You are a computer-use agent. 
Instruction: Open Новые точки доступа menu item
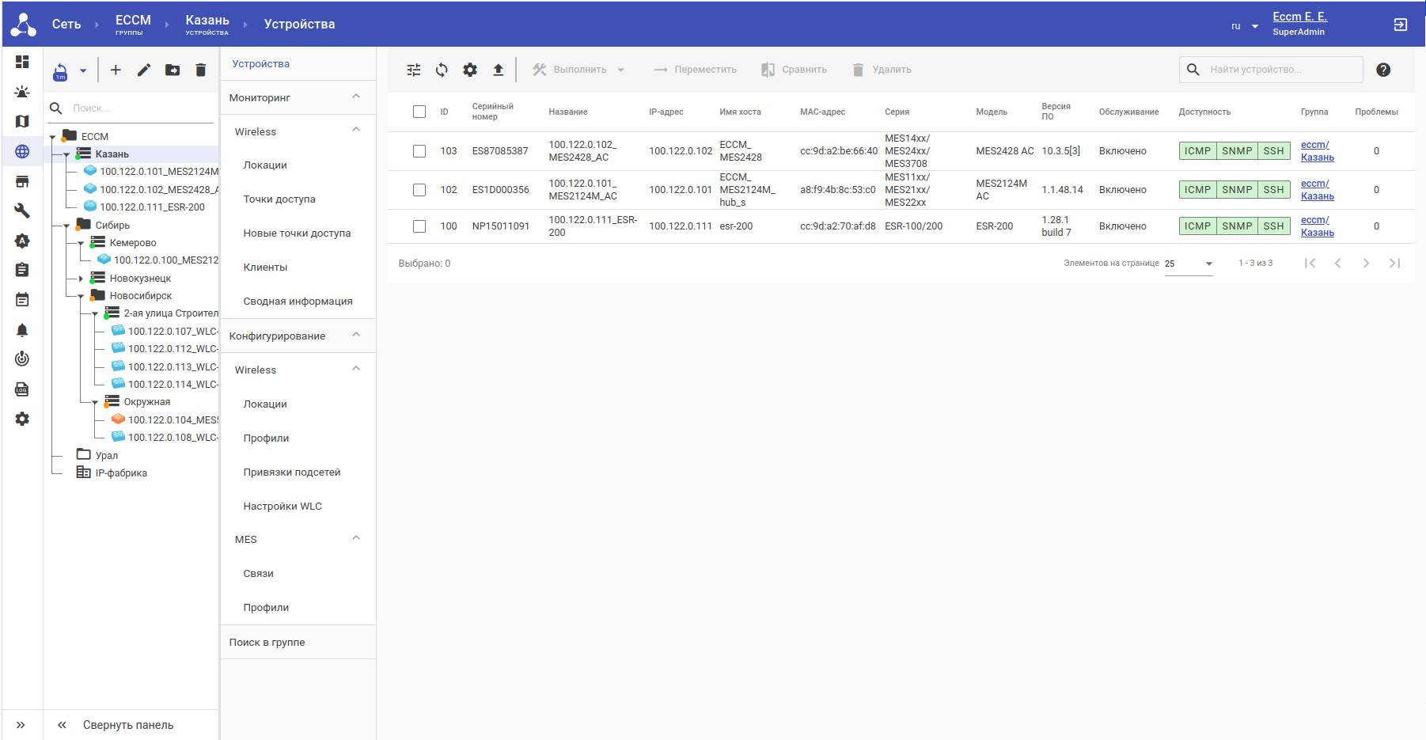298,233
